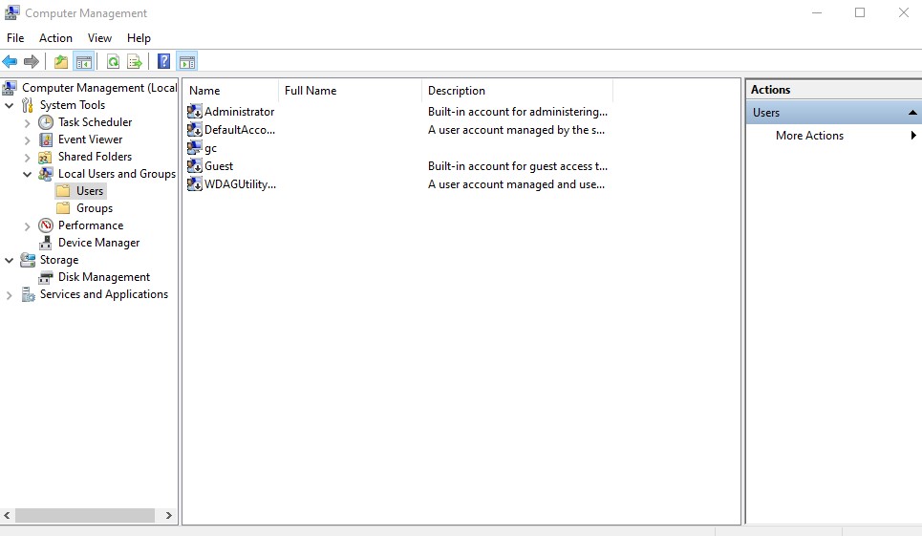The width and height of the screenshot is (922, 536).
Task: Click the Shared Folders icon
Action: (45, 157)
